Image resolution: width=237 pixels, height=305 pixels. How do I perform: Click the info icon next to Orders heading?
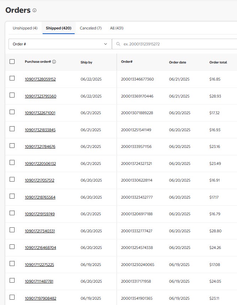point(34,10)
